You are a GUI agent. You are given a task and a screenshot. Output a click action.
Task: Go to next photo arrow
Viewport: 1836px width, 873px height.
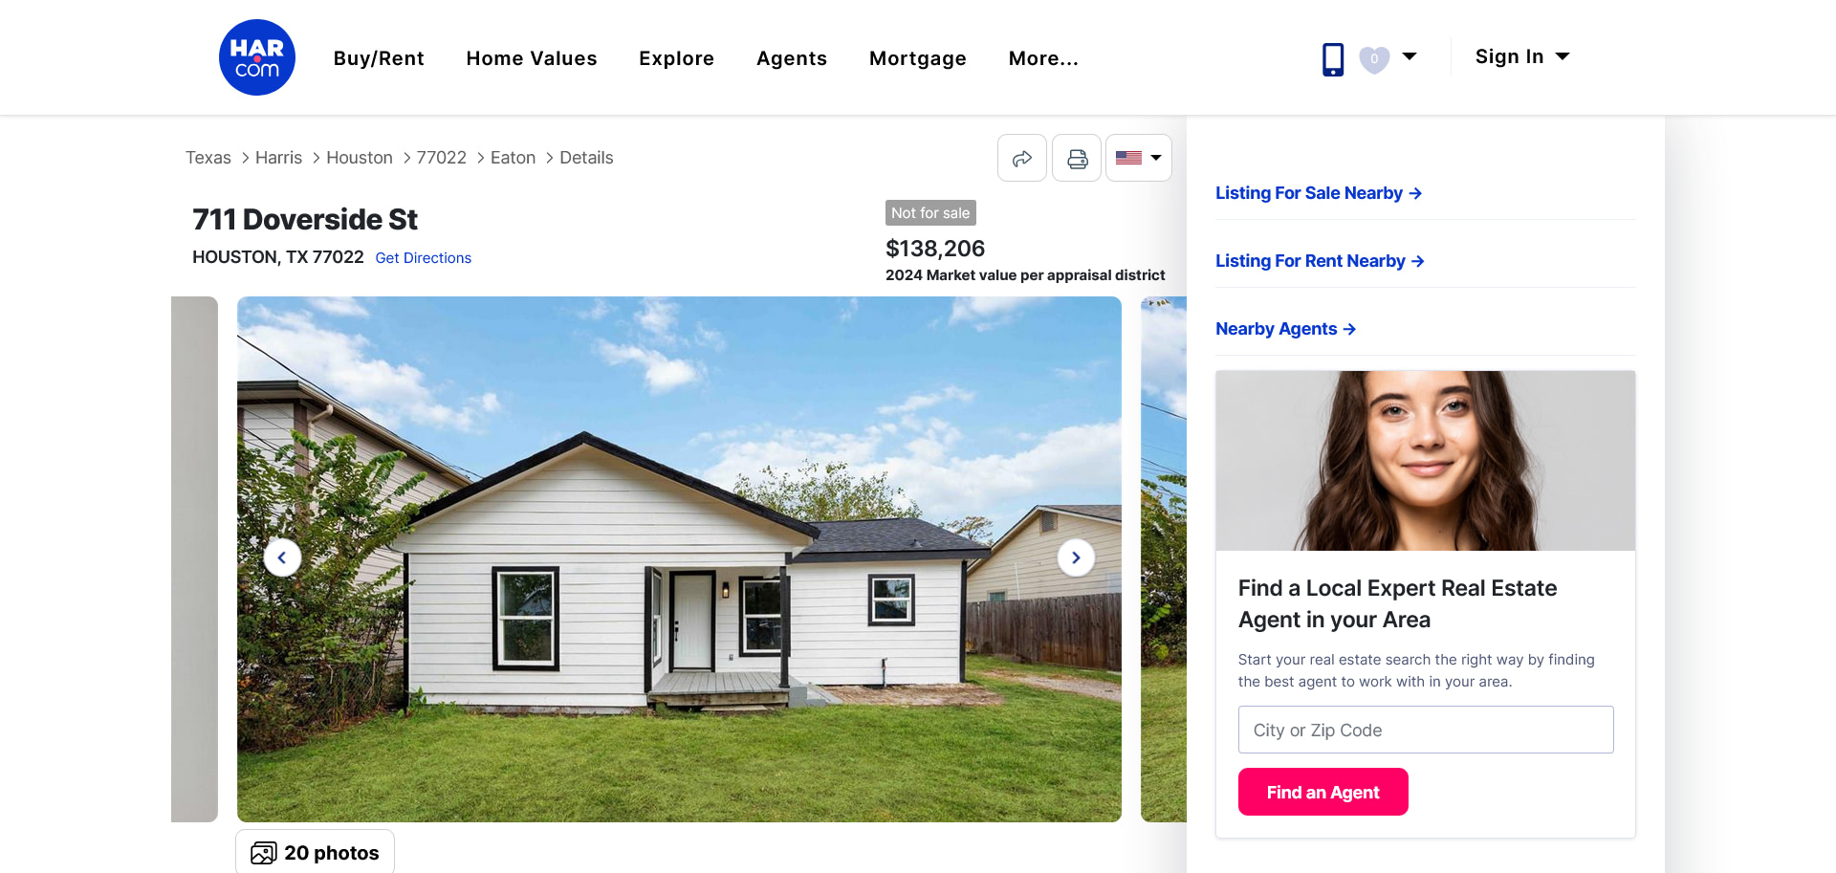tap(1076, 557)
